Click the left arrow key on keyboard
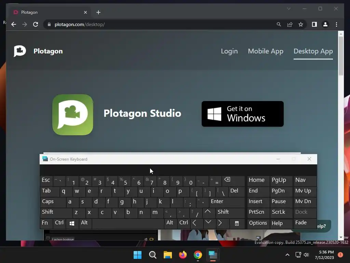350x263 pixels. (x=196, y=223)
